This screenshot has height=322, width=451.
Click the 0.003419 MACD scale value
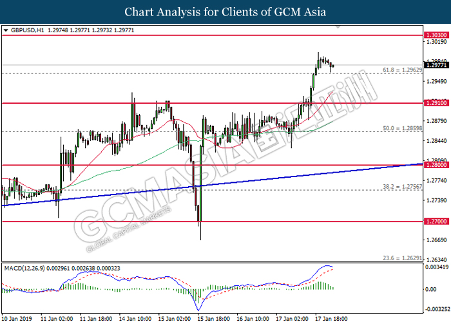(x=437, y=267)
